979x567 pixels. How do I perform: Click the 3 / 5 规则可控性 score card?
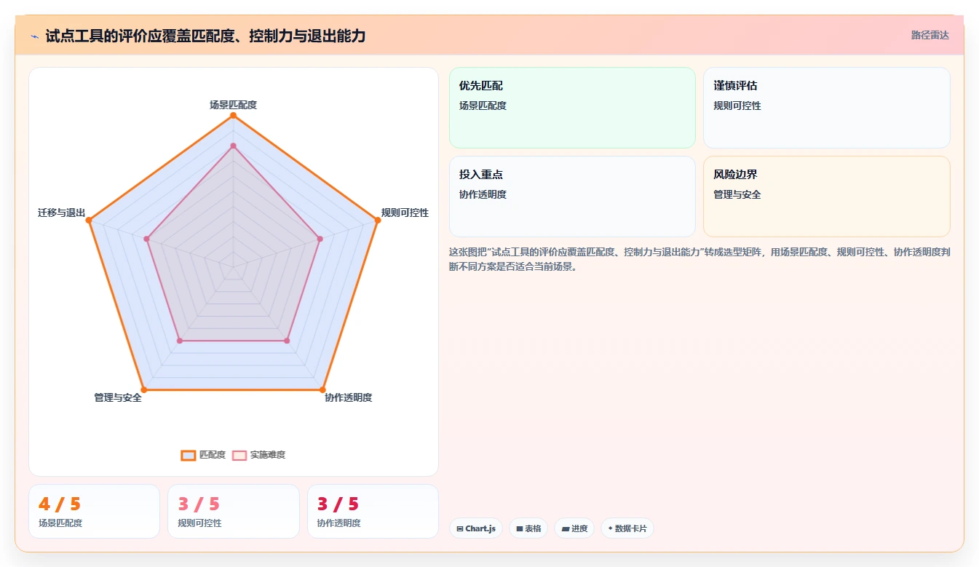(x=234, y=511)
